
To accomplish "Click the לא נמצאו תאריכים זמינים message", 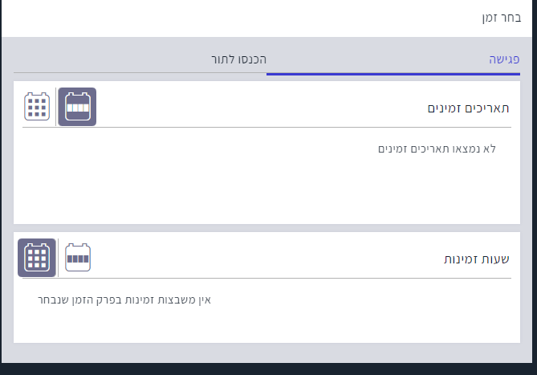I will coord(437,149).
